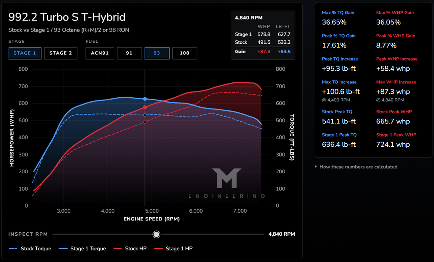Click the Stage 1 578.8 WHP tooltip value
This screenshot has height=262, width=434.
click(264, 34)
